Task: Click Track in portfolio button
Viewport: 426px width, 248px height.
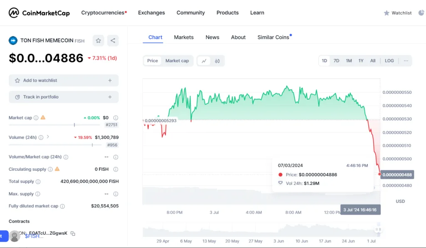Action: click(x=64, y=97)
